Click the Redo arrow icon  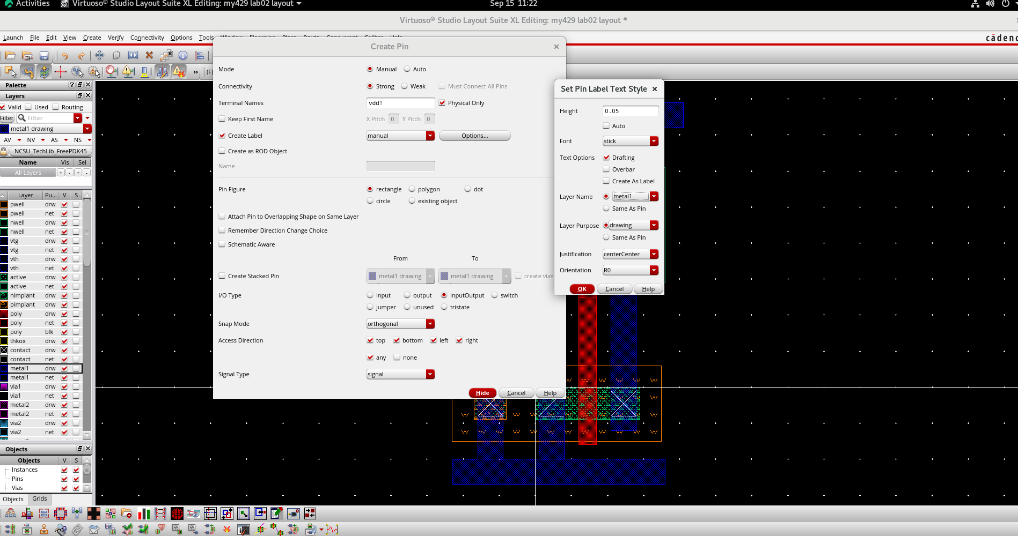coord(82,55)
